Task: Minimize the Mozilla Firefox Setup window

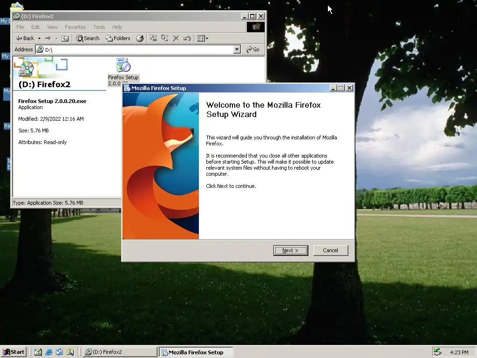Action: point(333,88)
